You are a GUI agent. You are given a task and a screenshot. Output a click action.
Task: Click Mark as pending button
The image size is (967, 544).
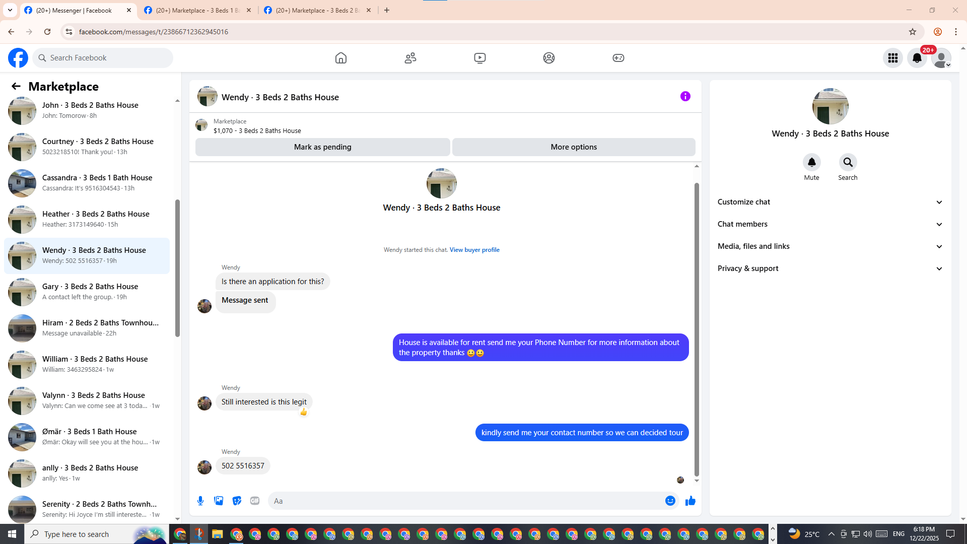(x=322, y=147)
